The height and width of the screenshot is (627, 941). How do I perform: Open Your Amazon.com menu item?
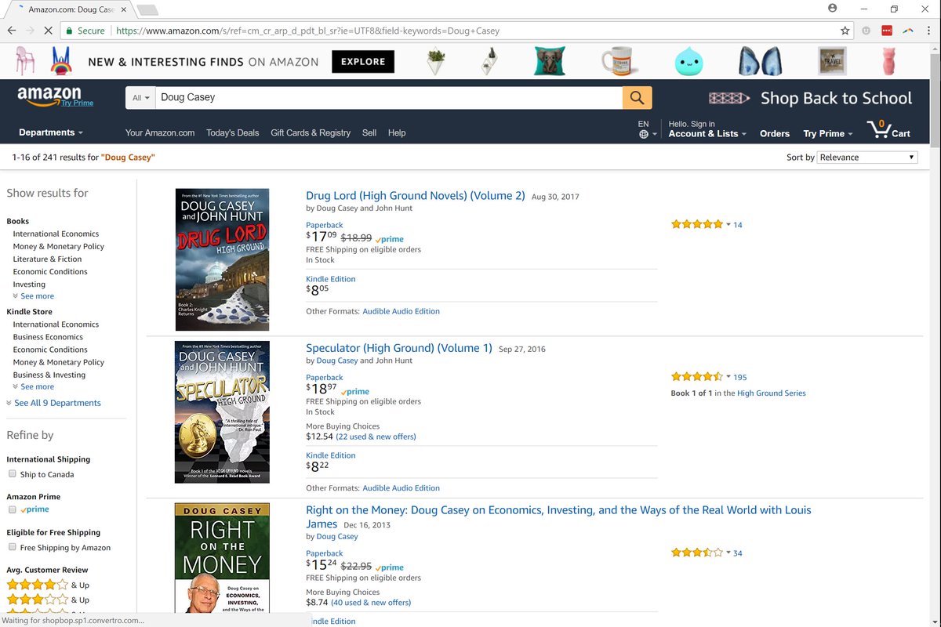(160, 132)
